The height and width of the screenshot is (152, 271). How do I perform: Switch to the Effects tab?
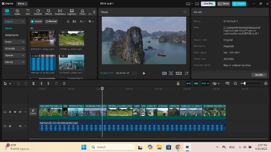coord(48,12)
